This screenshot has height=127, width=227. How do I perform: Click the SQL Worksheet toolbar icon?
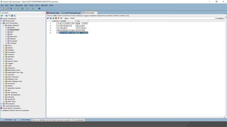[33, 8]
